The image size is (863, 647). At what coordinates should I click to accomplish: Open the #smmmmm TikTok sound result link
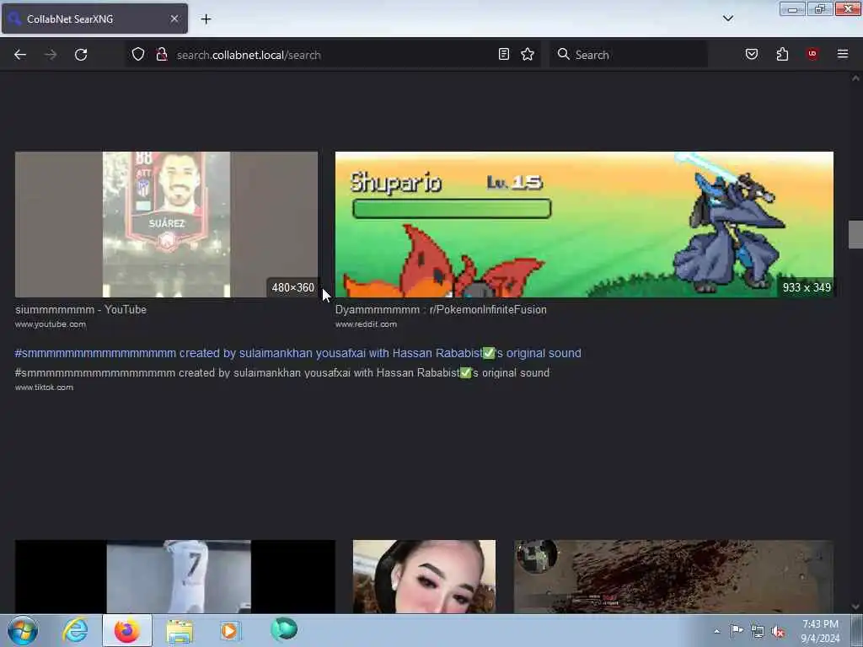pos(297,353)
